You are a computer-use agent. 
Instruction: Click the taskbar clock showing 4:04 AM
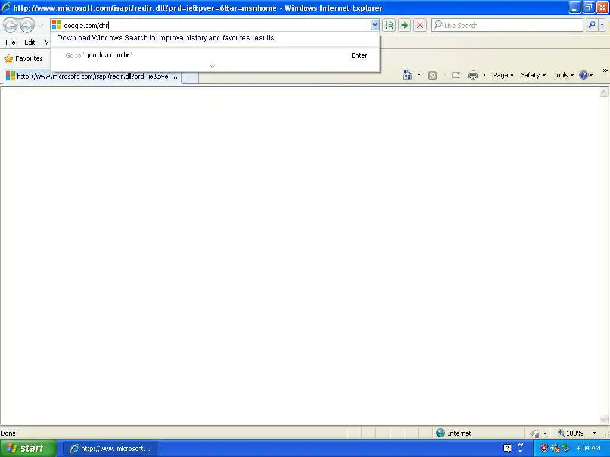coord(588,448)
